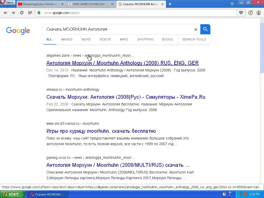264x198 pixels.
Task: Click the address bar URL field
Action: 139,13
